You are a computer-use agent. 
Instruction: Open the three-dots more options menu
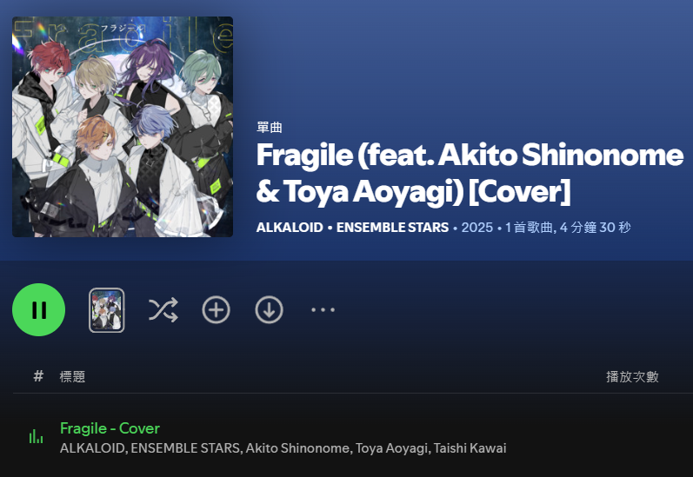click(x=323, y=309)
